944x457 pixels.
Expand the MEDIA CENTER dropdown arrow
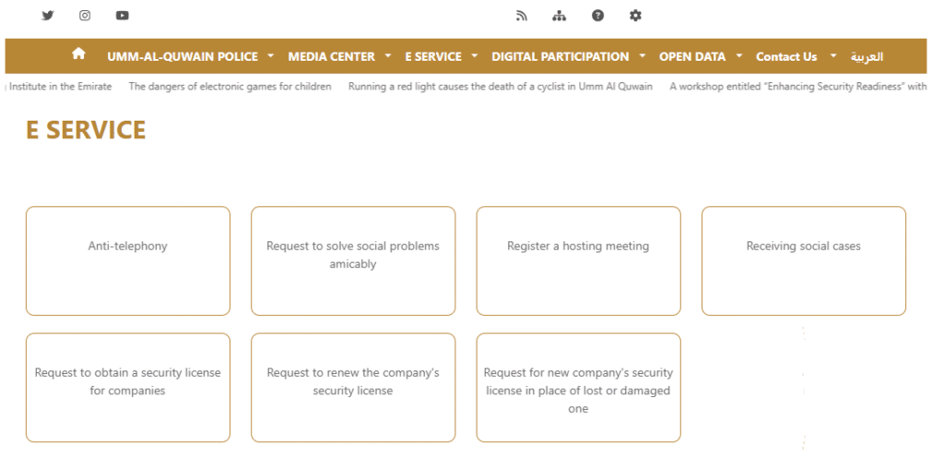[387, 56]
